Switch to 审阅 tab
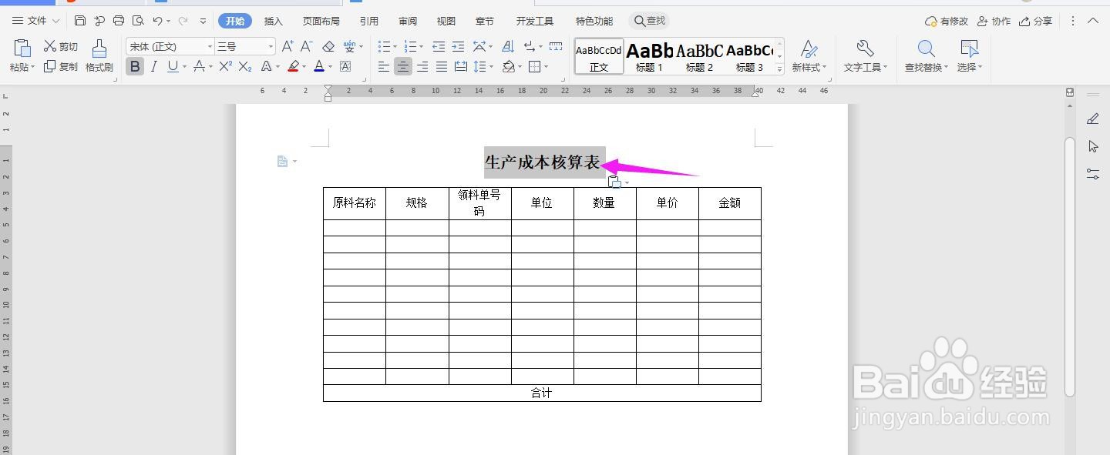 408,21
